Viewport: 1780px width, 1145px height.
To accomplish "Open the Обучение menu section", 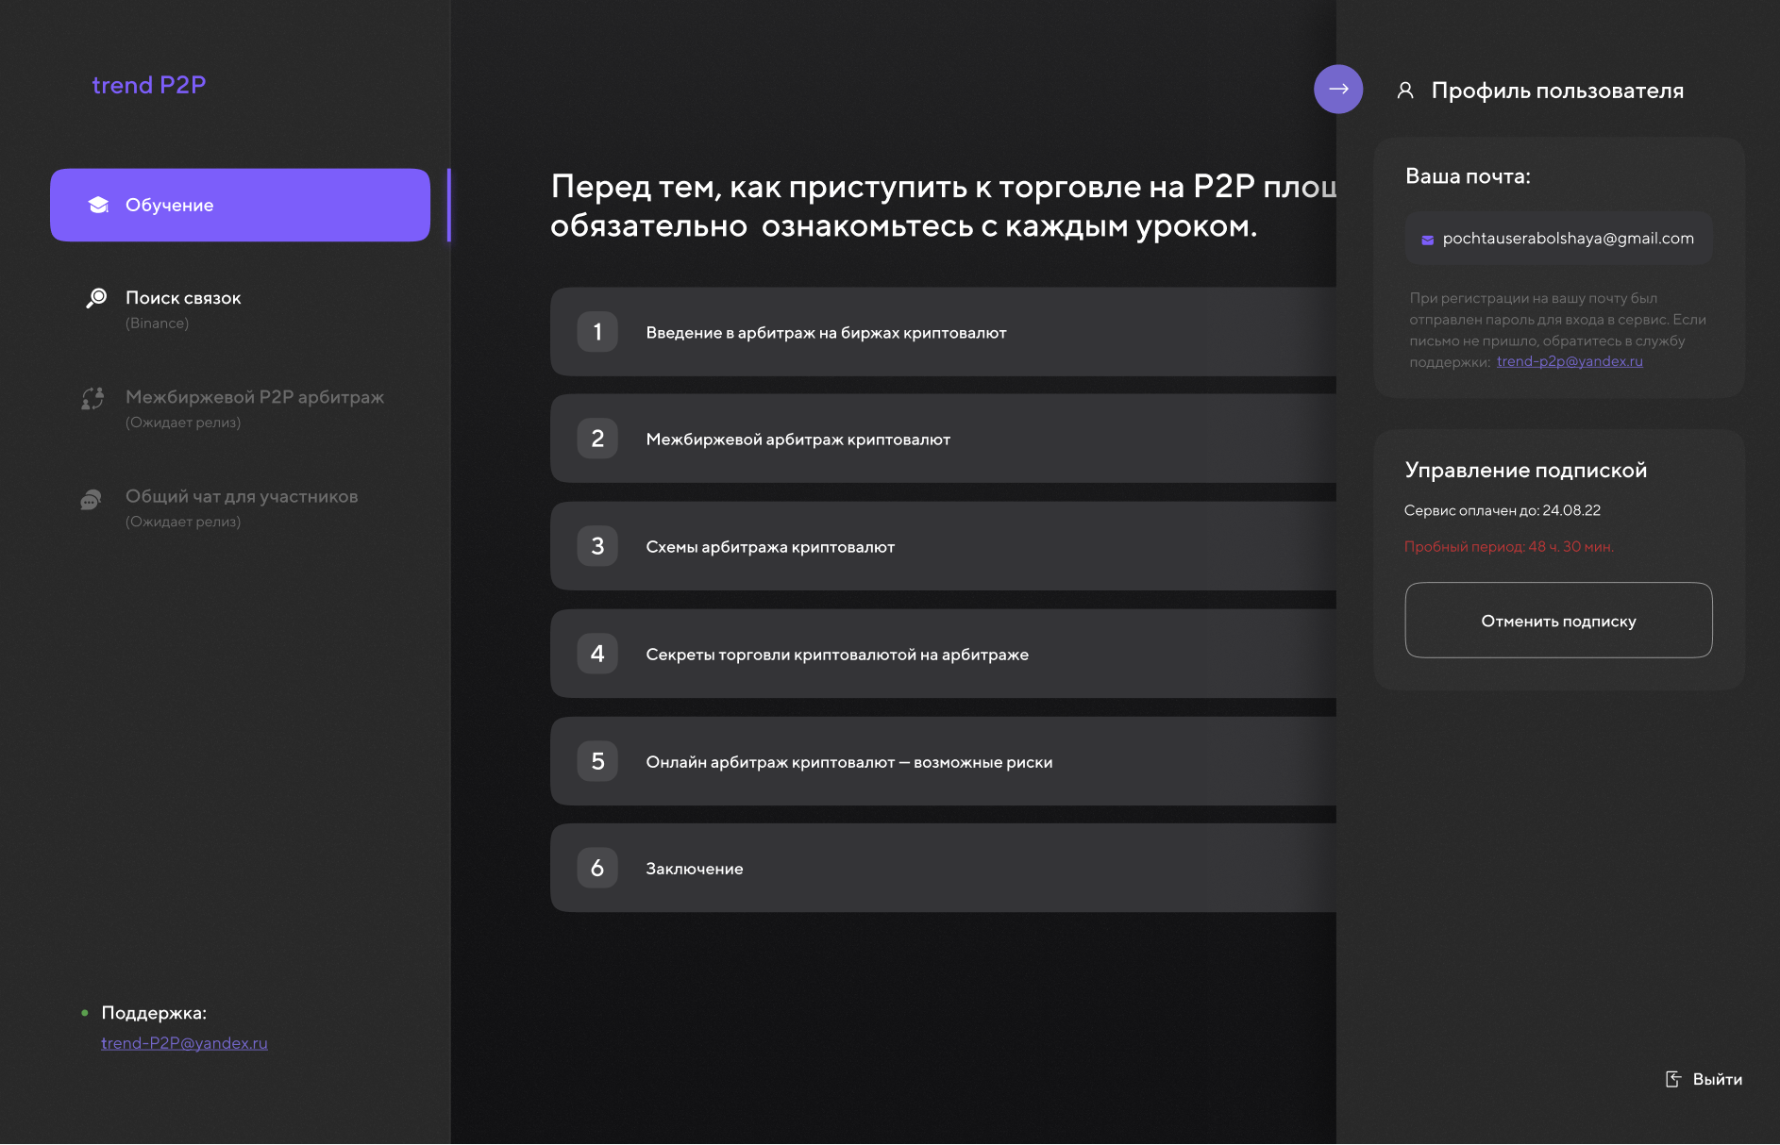I will (x=240, y=205).
